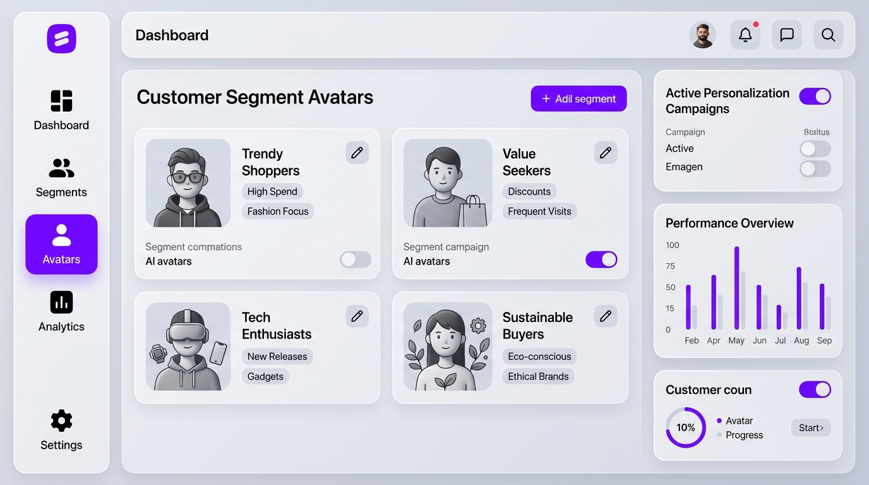Switch on the Active campaign toggle
Screen dimensions: 869x485
point(815,148)
